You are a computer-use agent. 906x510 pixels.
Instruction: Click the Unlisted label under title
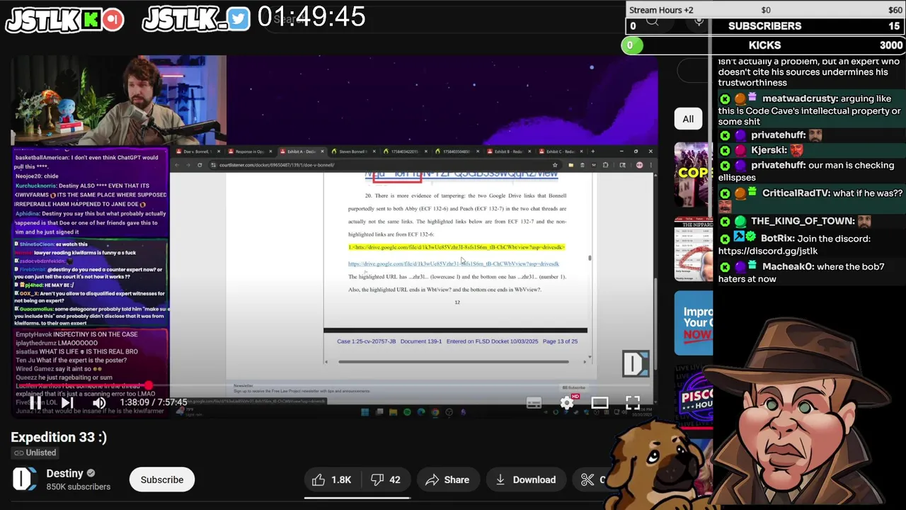tap(34, 453)
